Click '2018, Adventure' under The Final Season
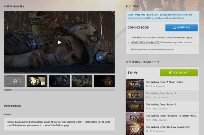Screen dimensions: 204x135 [157, 131]
